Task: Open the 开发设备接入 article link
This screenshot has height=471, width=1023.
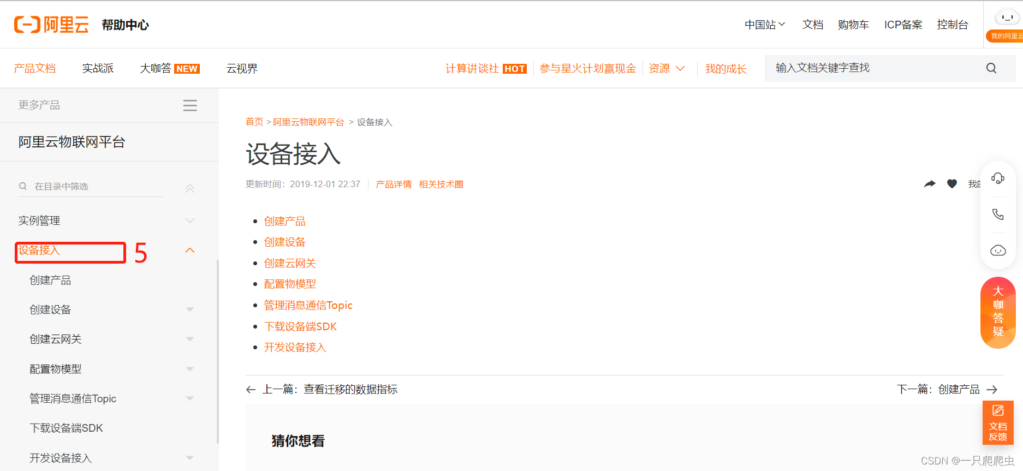Action: [295, 347]
